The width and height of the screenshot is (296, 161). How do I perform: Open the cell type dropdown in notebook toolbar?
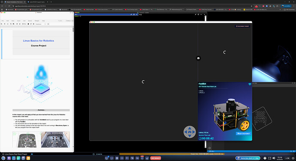tap(41, 24)
